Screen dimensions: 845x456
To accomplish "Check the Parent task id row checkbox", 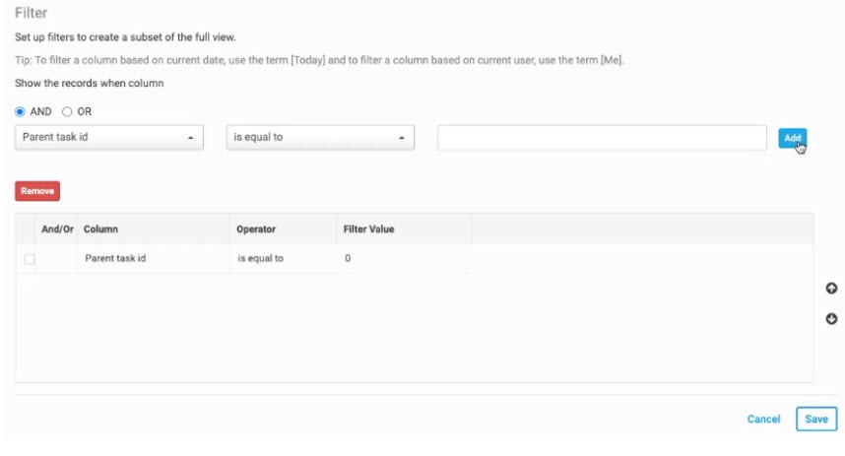I will pos(30,259).
